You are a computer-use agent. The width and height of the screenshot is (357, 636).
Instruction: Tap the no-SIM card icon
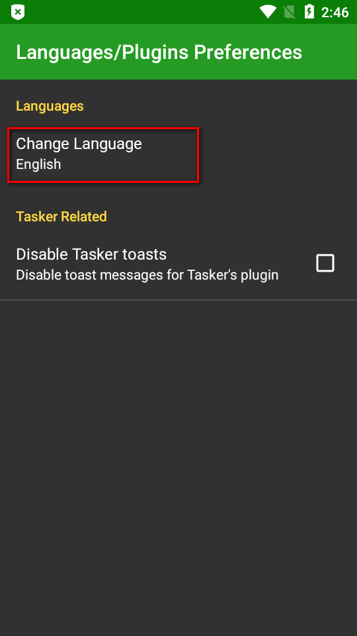click(x=290, y=12)
